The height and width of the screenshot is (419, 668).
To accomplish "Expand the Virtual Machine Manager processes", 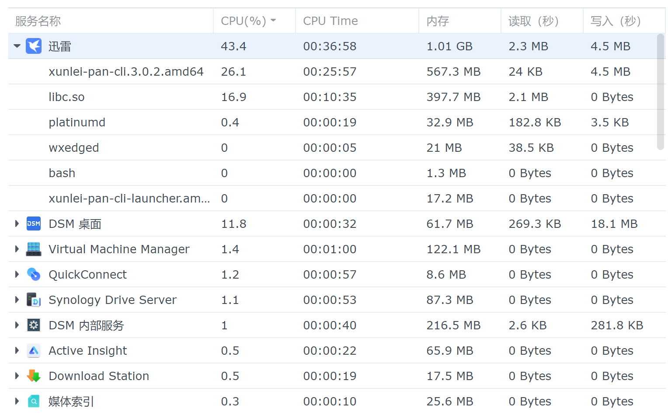I will tap(17, 249).
